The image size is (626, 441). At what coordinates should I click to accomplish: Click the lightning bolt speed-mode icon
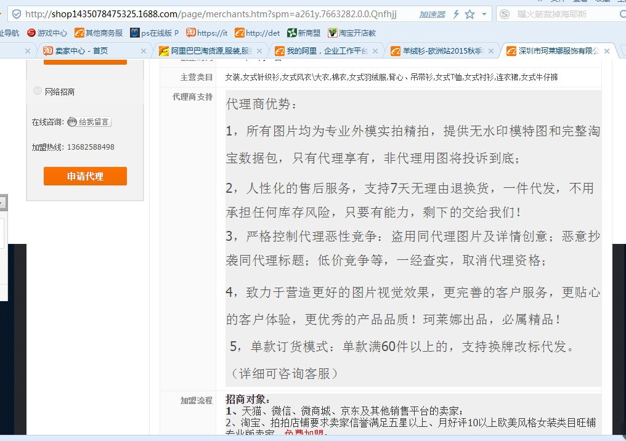456,14
